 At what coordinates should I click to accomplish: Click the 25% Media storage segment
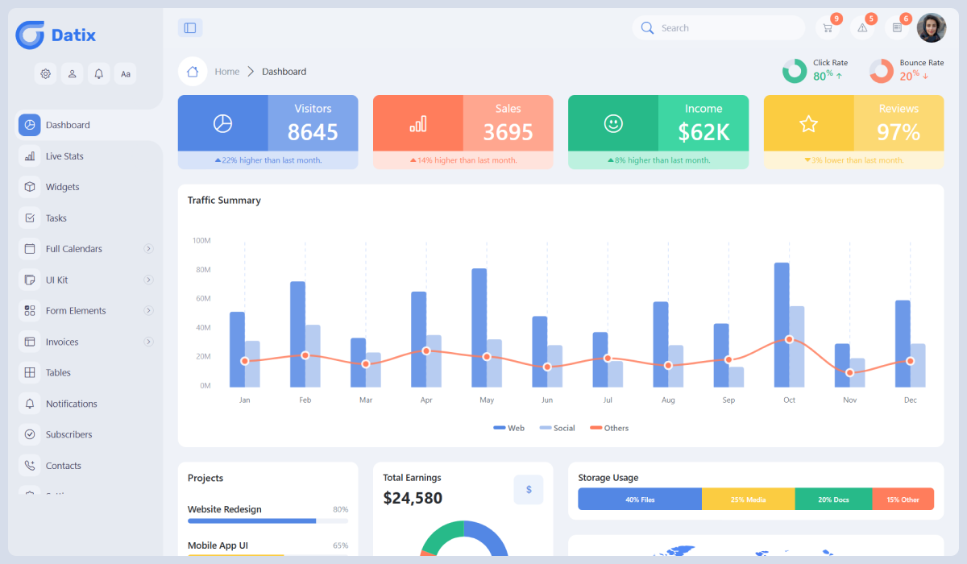749,499
